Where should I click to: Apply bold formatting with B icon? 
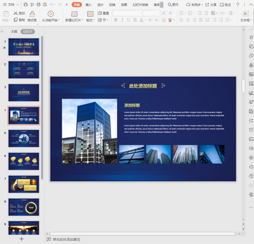click(x=116, y=20)
